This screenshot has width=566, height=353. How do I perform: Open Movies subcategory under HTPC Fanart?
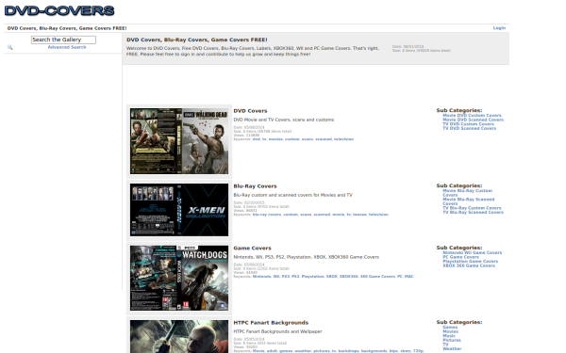451,331
